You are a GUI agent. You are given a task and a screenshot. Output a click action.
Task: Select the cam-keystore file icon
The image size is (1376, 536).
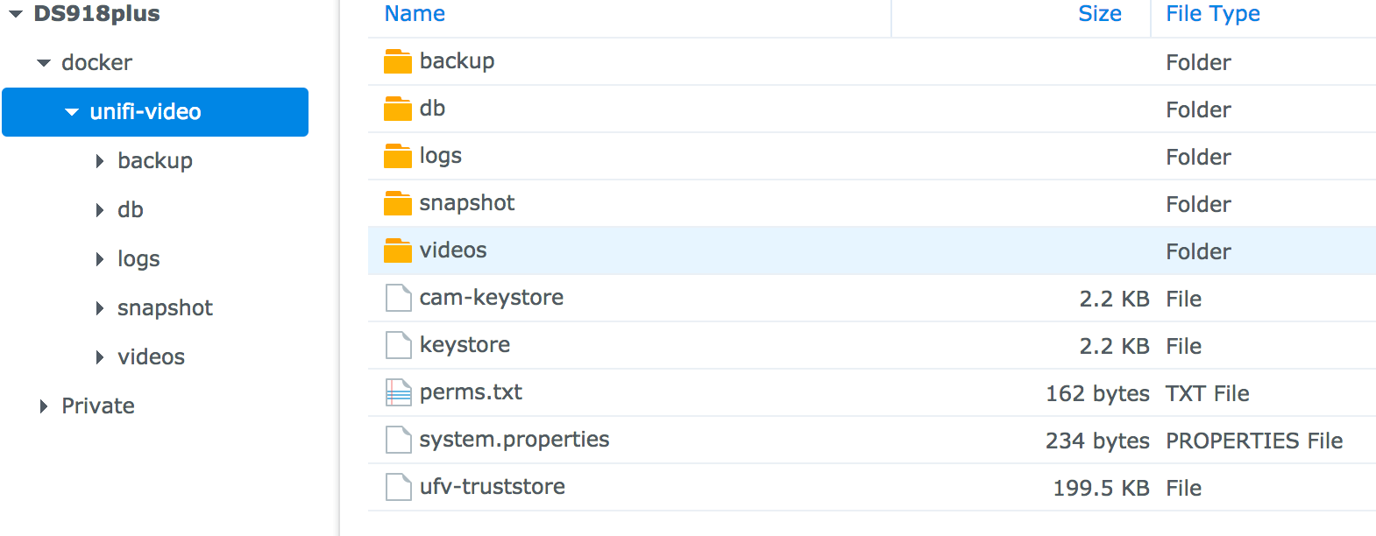point(399,298)
